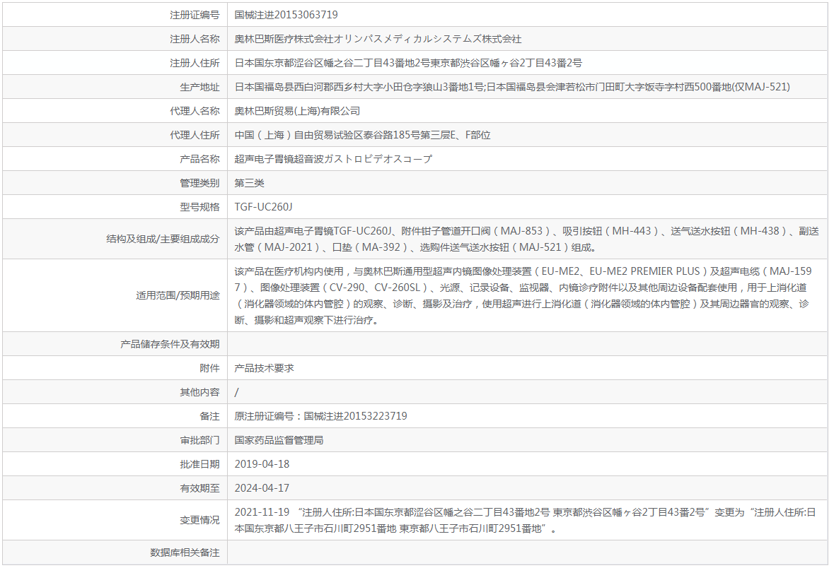
Task: Select the 代理人住所 label
Action: click(195, 135)
